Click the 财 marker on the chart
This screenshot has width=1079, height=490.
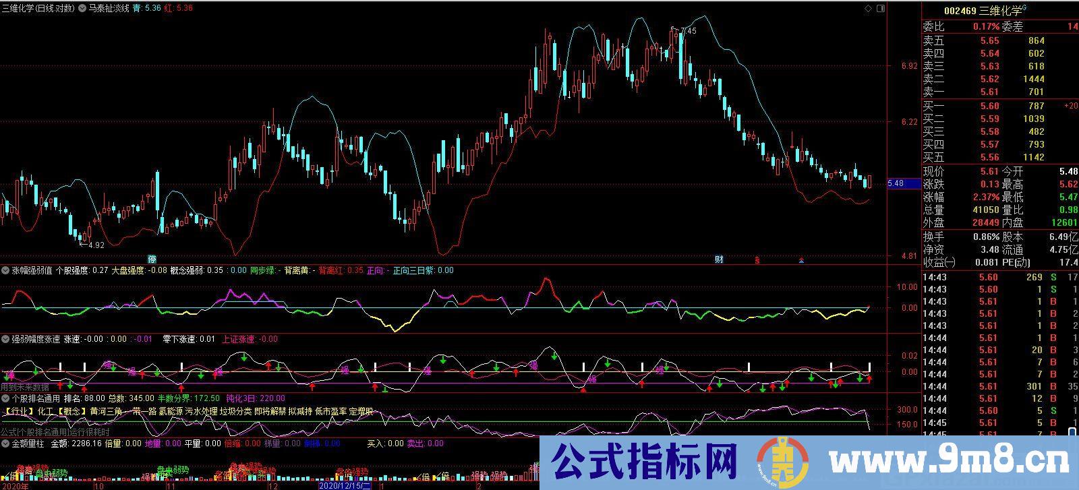(719, 259)
